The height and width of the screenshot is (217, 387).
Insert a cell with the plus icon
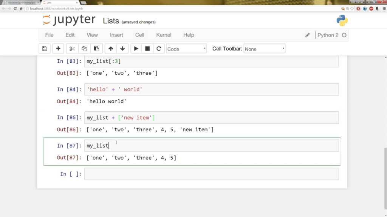coord(58,49)
